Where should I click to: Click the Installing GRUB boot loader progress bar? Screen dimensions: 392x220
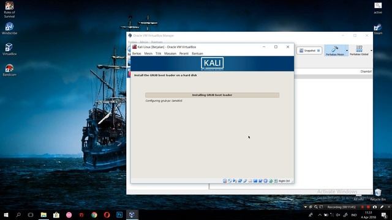212,95
